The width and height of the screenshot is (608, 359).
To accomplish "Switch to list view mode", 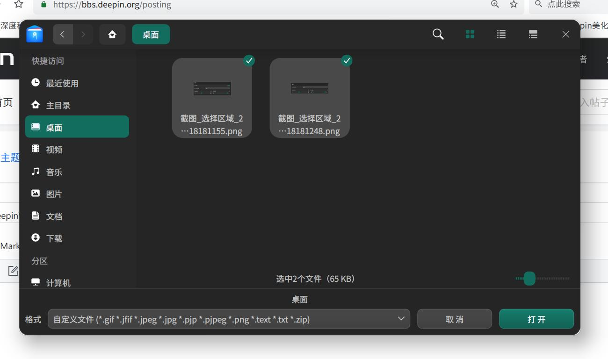I will [x=501, y=34].
